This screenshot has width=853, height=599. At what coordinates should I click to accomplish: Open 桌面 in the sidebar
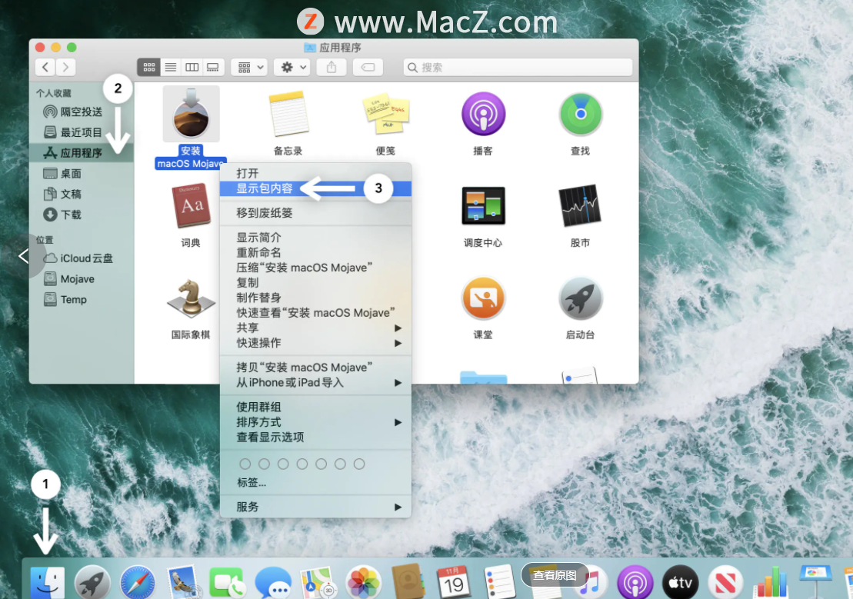(x=82, y=174)
